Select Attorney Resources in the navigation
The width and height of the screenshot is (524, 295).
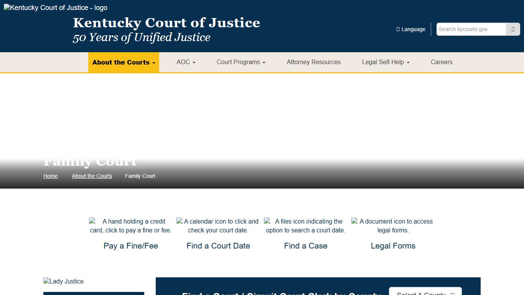(x=313, y=62)
